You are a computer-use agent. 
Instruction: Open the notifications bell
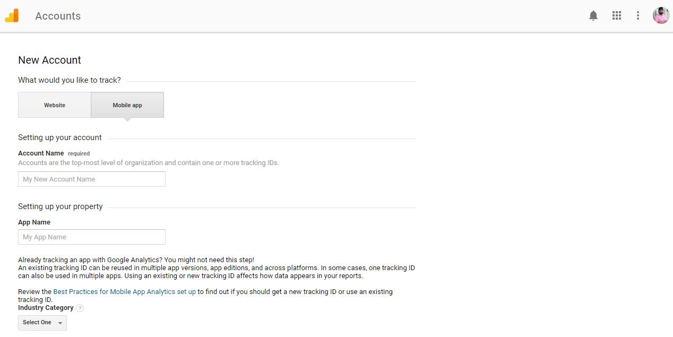coord(593,16)
